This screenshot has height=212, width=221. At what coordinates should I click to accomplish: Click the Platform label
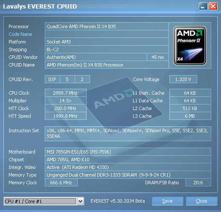click(x=17, y=42)
